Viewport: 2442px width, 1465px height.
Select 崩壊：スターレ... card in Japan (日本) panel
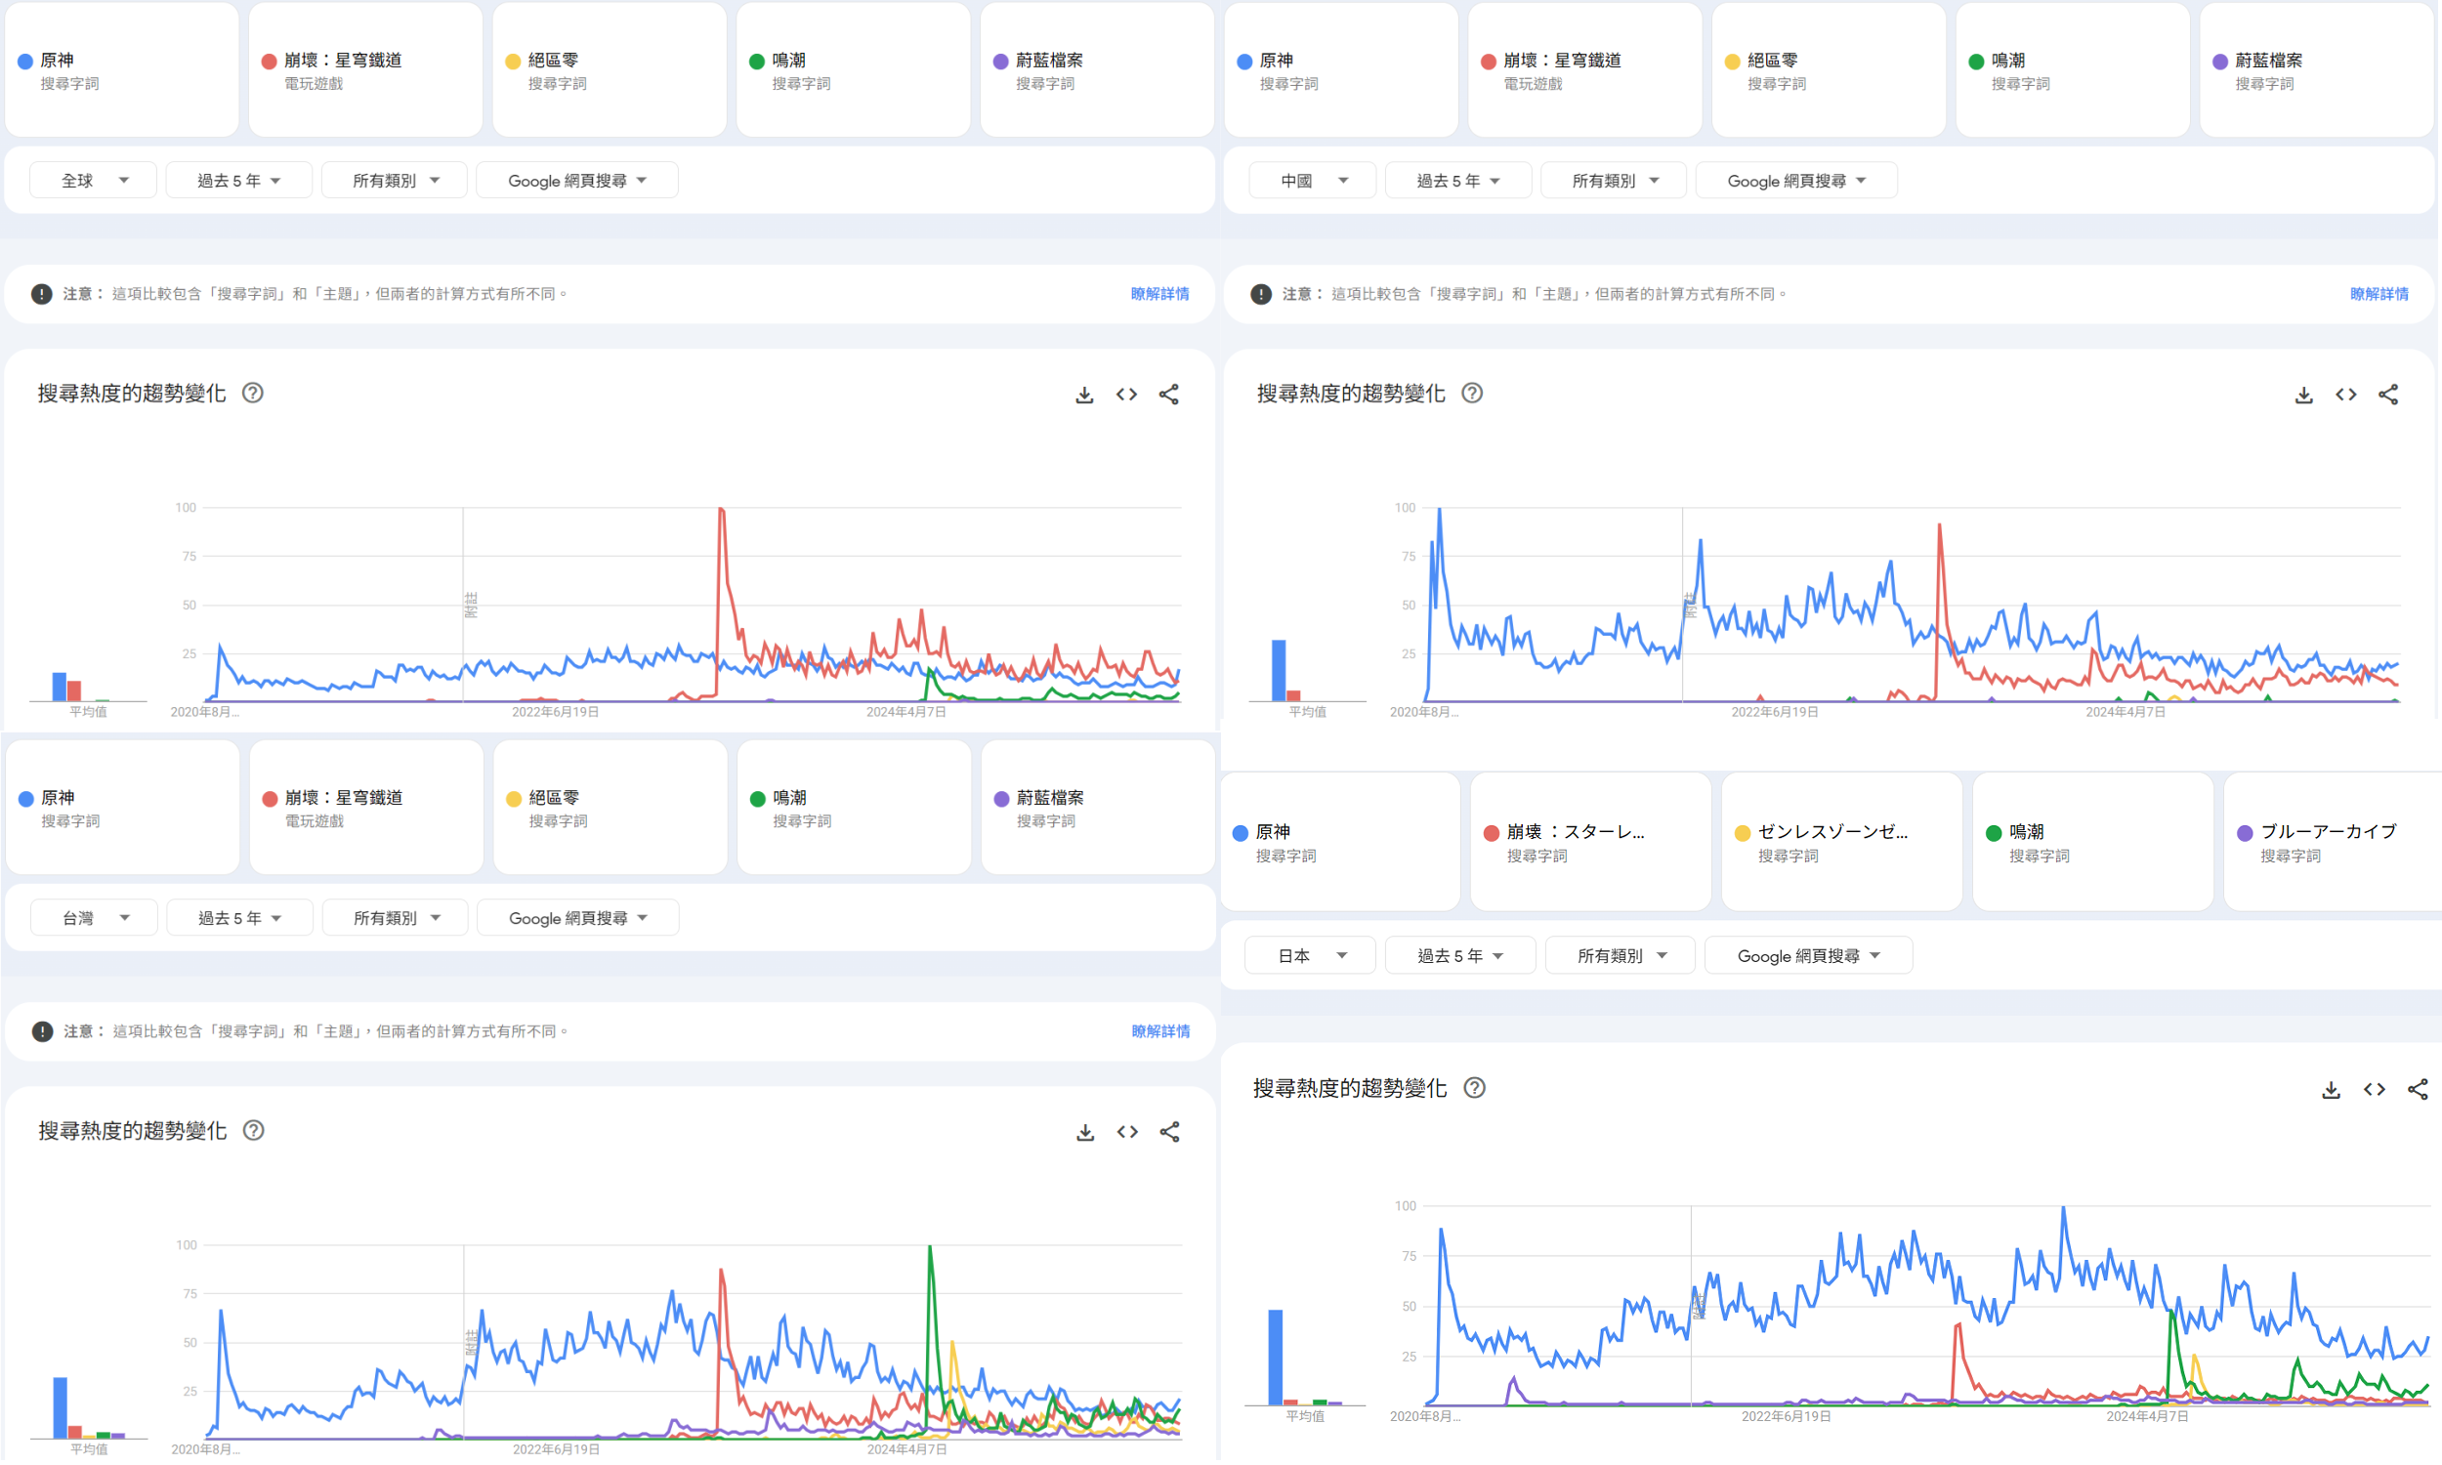point(1590,842)
